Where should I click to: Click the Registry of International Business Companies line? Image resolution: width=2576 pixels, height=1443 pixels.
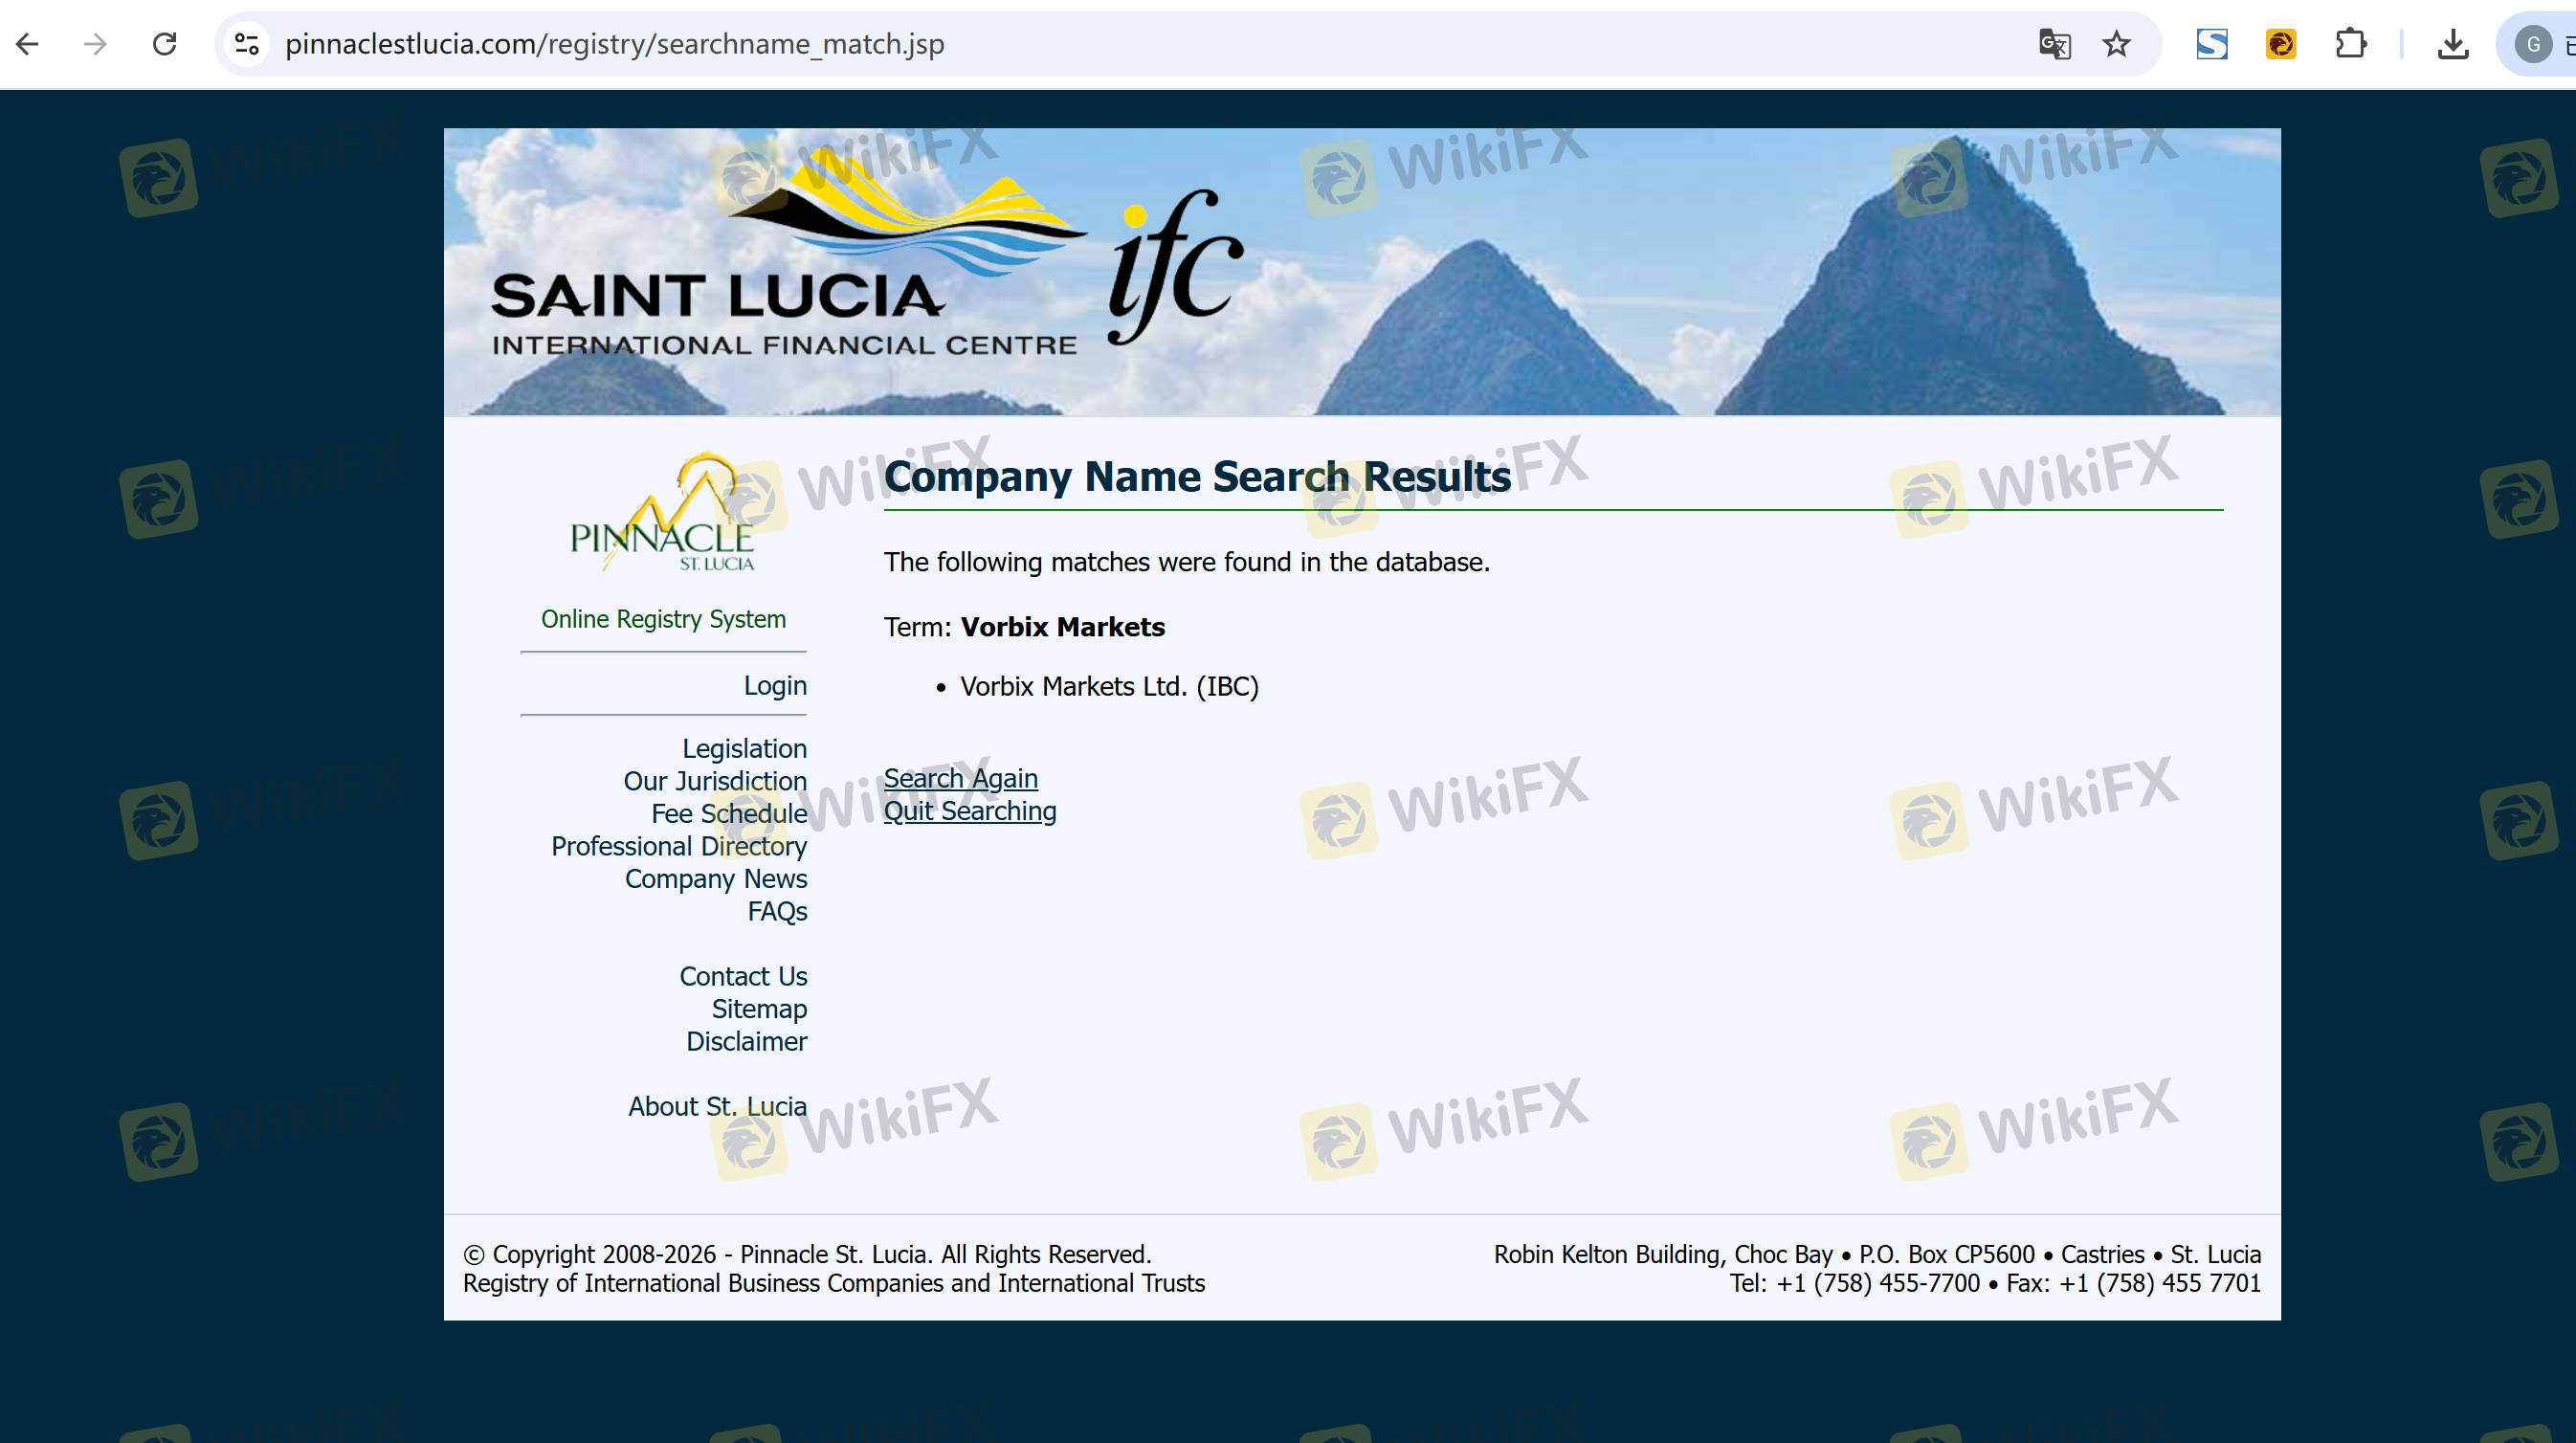(834, 1283)
